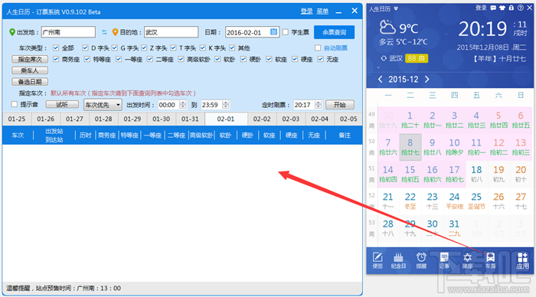The width and height of the screenshot is (536, 297).
Task: Click the 历时 column header
Action: [86, 135]
